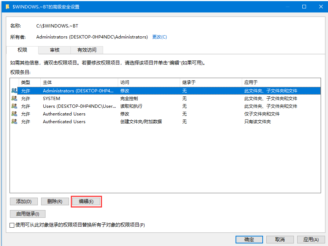This screenshot has width=328, height=246.
Task: Click the user group icon beside Administrators entry
Action: [14, 91]
